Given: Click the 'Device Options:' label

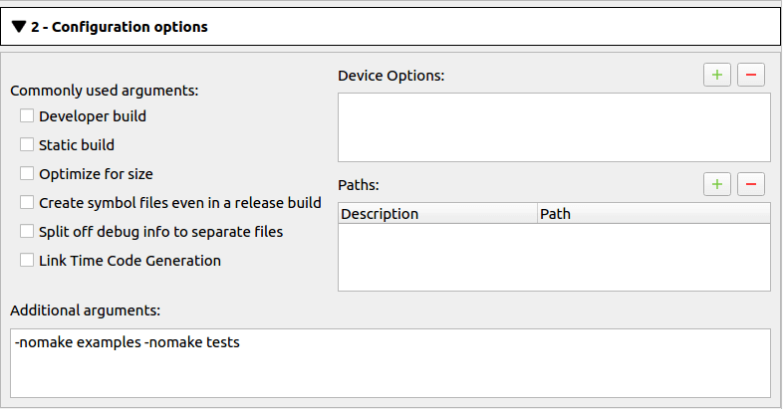Looking at the screenshot, I should coord(391,76).
